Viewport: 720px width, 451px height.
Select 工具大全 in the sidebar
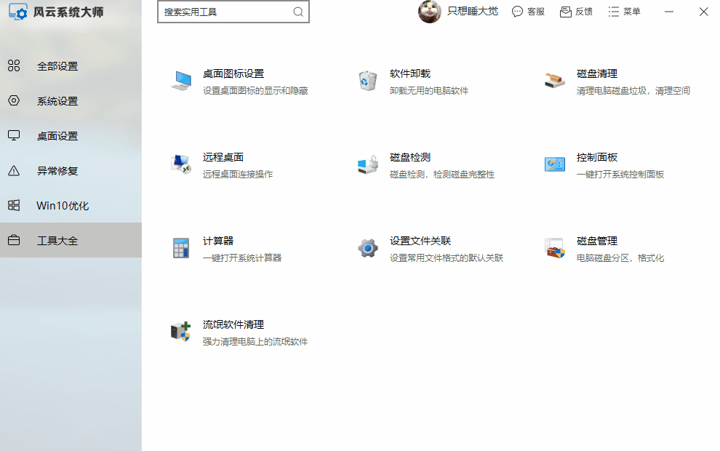(71, 240)
